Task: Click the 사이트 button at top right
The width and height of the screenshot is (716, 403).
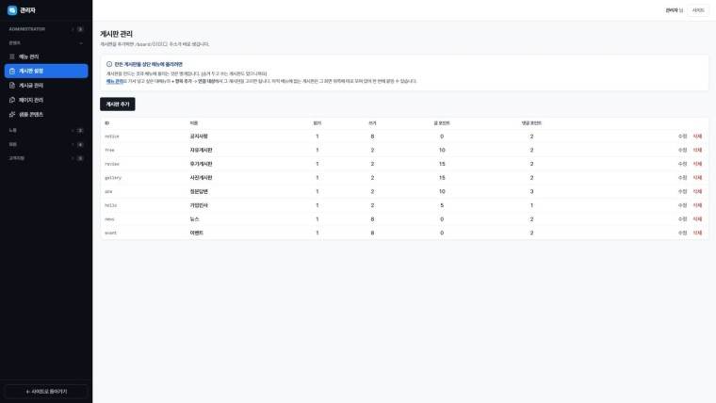Action: point(698,10)
